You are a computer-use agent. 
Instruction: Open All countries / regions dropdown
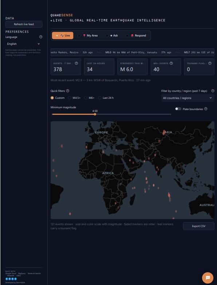click(x=188, y=98)
